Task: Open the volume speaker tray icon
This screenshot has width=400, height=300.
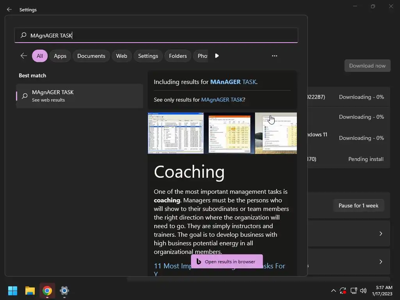Action: tap(363, 291)
